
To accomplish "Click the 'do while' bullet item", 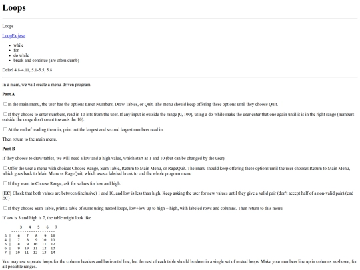I will click(x=21, y=55).
